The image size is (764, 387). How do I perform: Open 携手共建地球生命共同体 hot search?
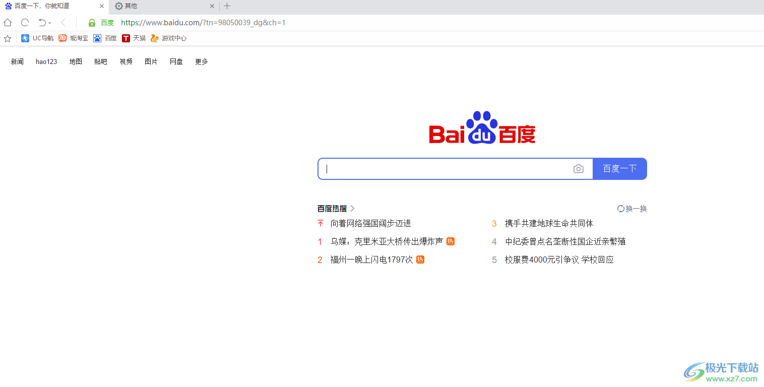549,223
